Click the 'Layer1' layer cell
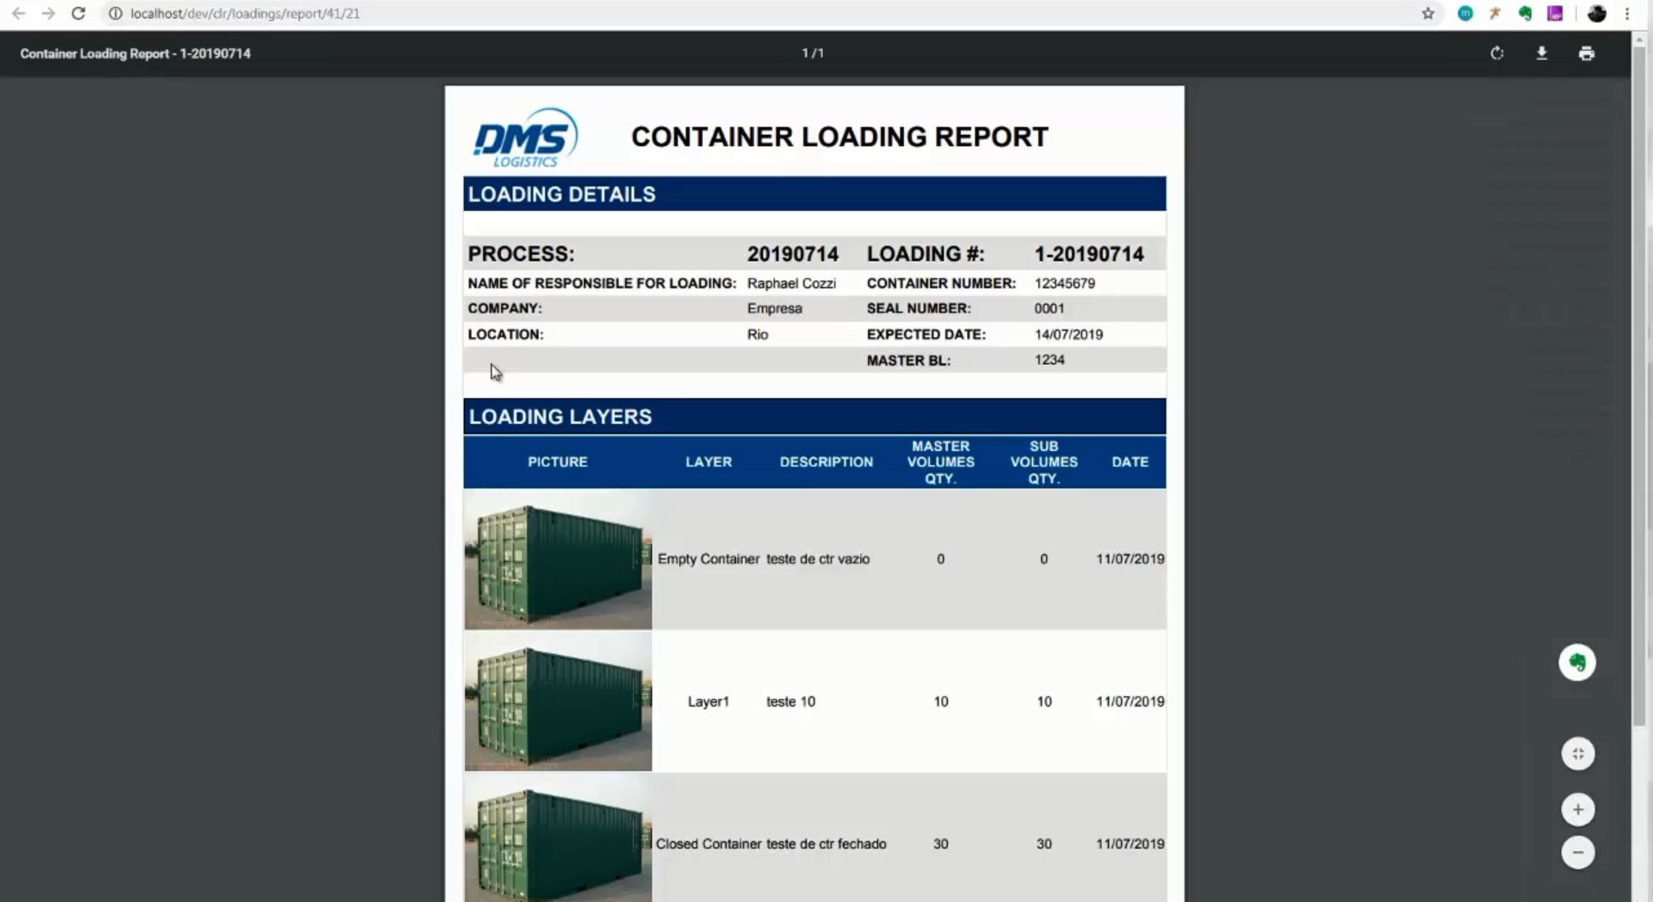The image size is (1653, 902). coord(708,701)
